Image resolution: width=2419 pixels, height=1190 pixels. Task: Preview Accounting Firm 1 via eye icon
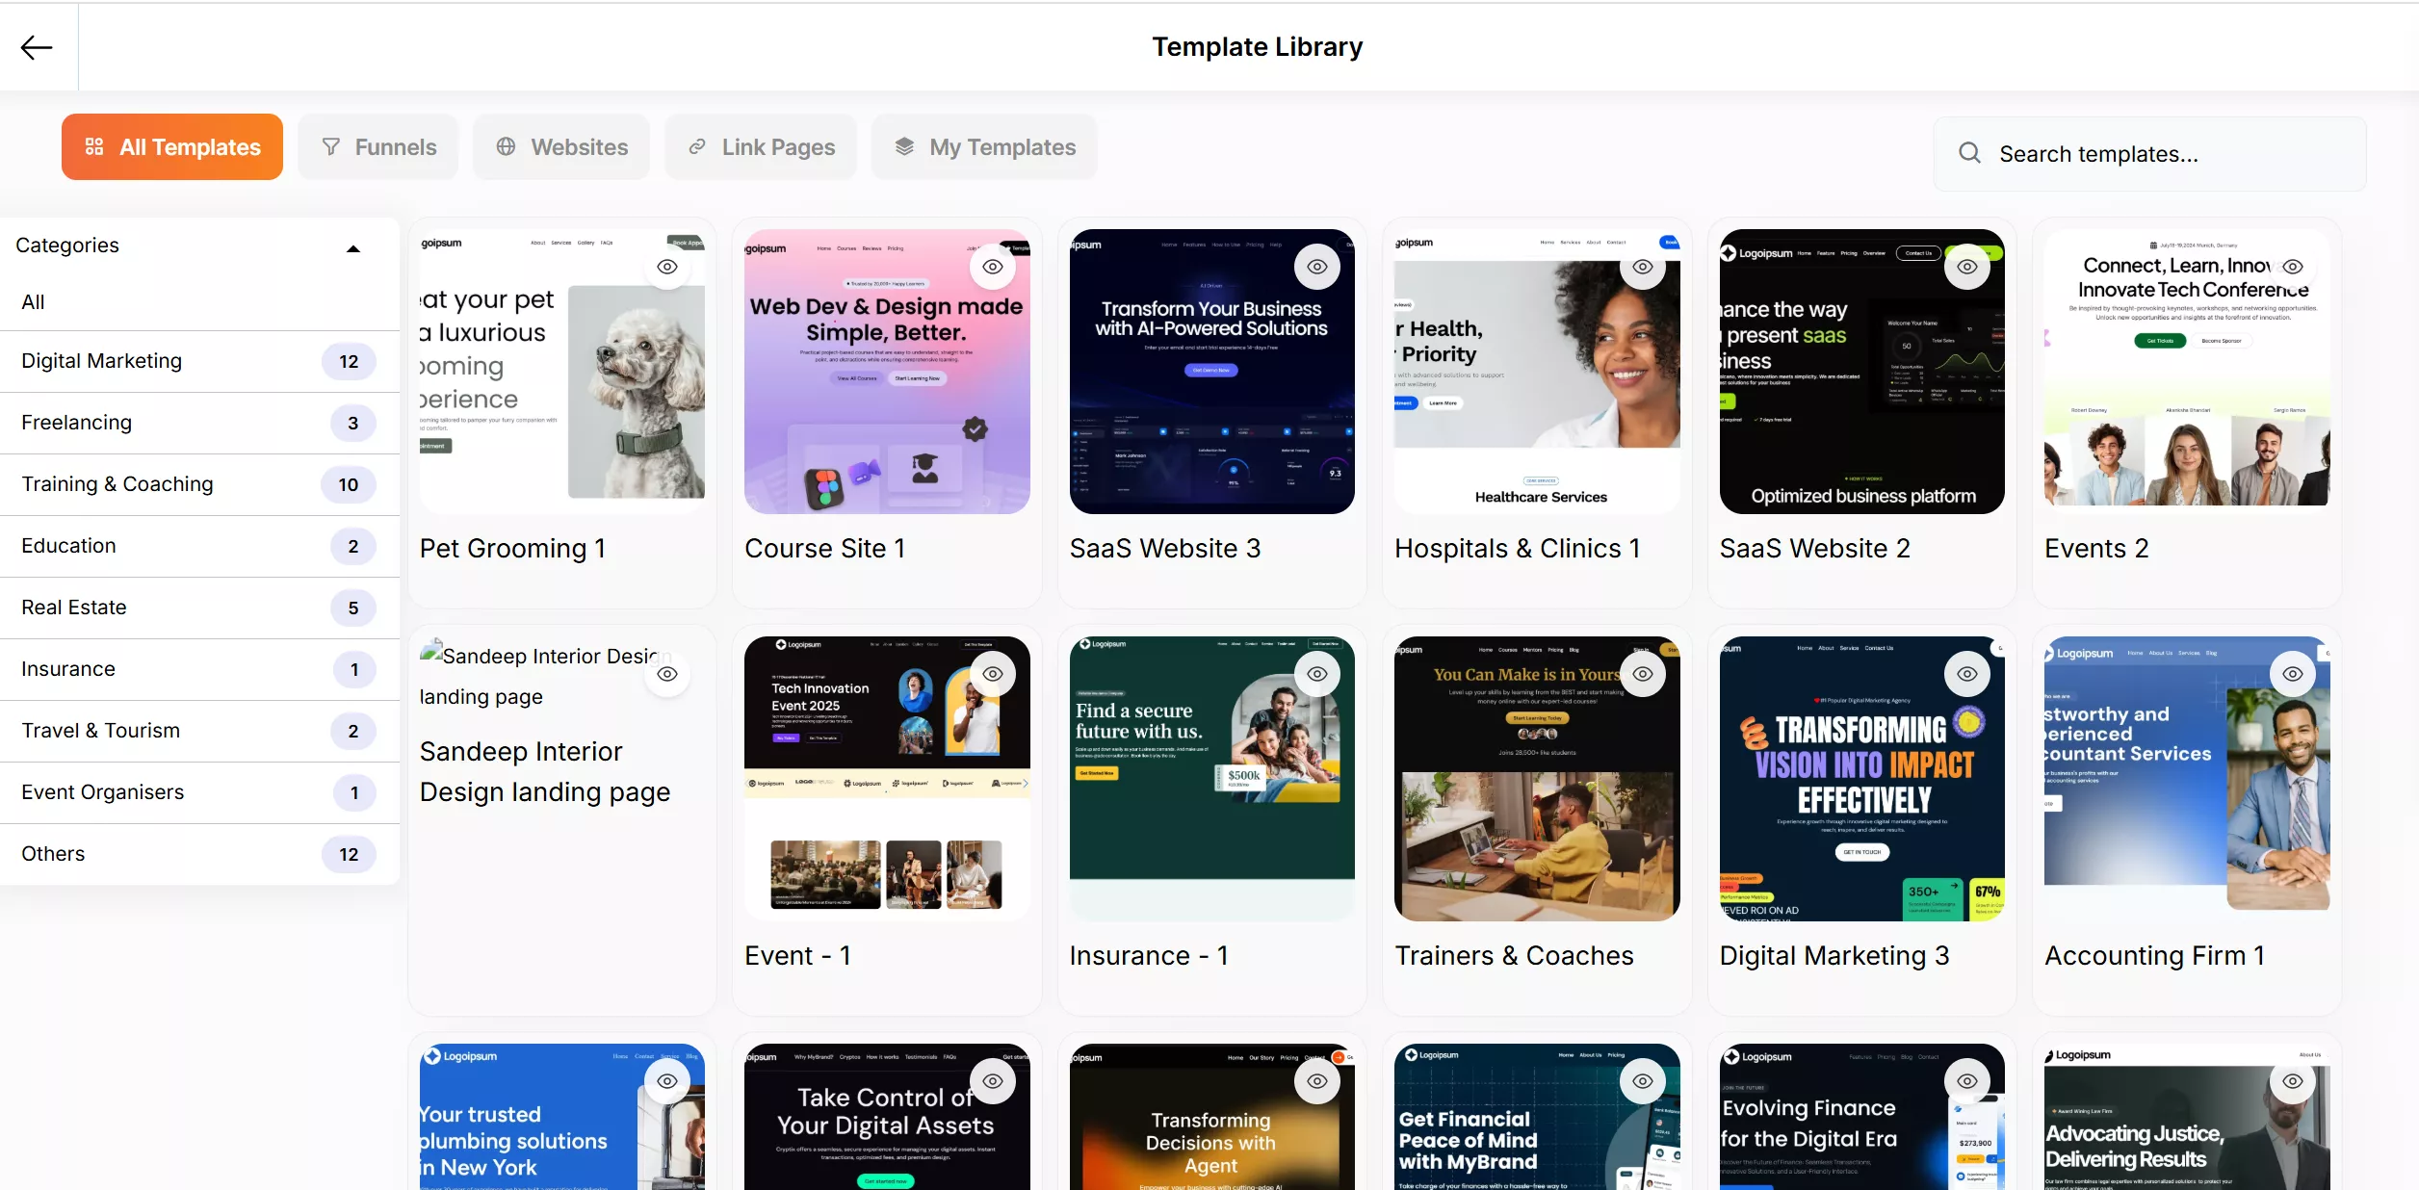click(x=2293, y=674)
